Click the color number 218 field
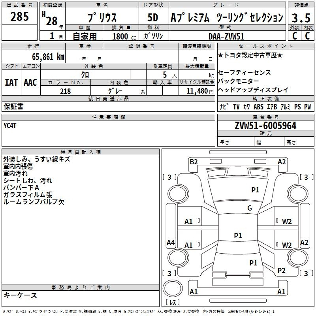This screenshot has height=316, width=316. tap(65, 91)
